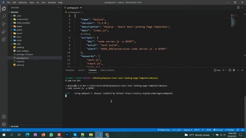Maximize the panel with chevron up
Image resolution: width=246 pixels, height=138 pixels.
[x=238, y=70]
